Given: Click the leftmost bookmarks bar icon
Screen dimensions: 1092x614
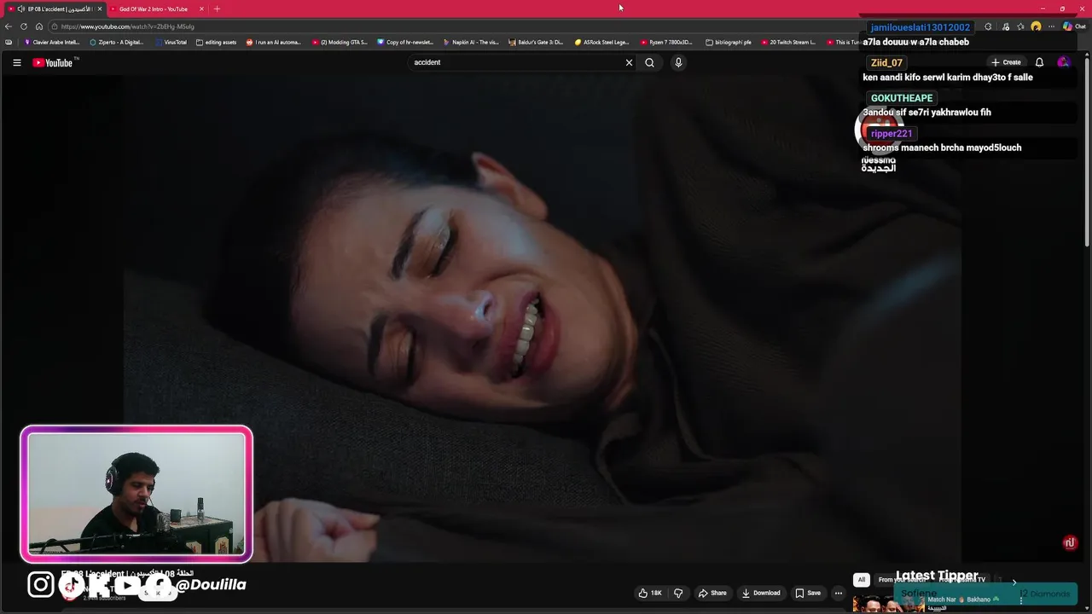Looking at the screenshot, I should coord(9,42).
